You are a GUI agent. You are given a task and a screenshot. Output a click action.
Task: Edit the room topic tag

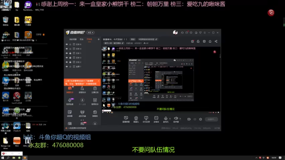coord(148,39)
